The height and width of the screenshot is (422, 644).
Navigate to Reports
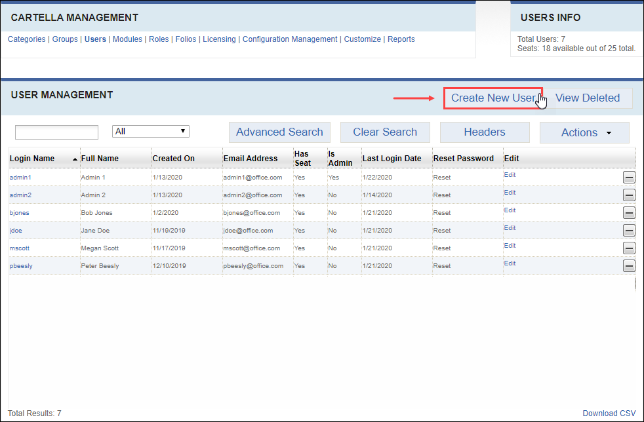[x=401, y=39]
